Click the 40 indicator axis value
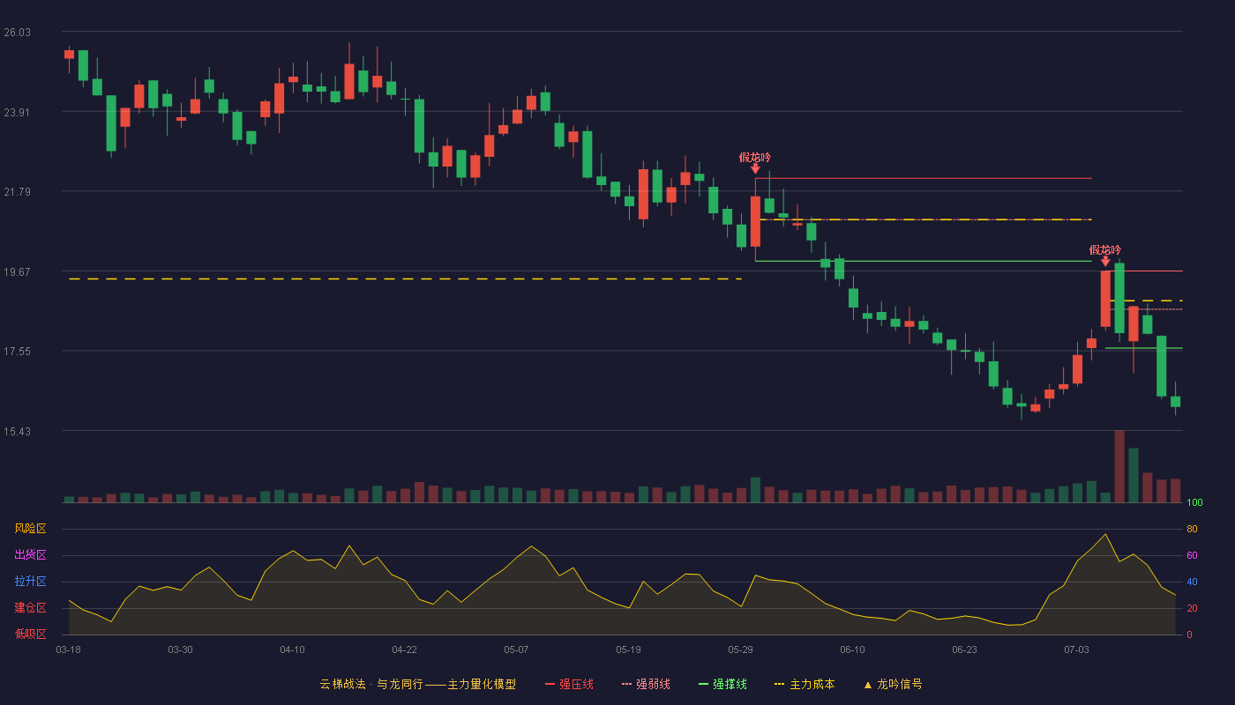 click(1192, 582)
